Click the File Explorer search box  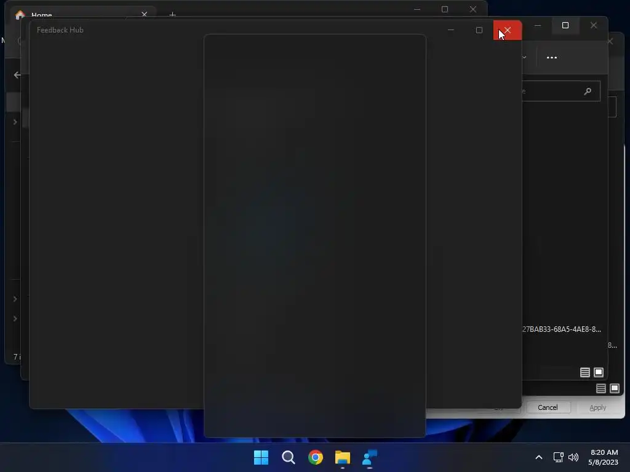click(561, 91)
